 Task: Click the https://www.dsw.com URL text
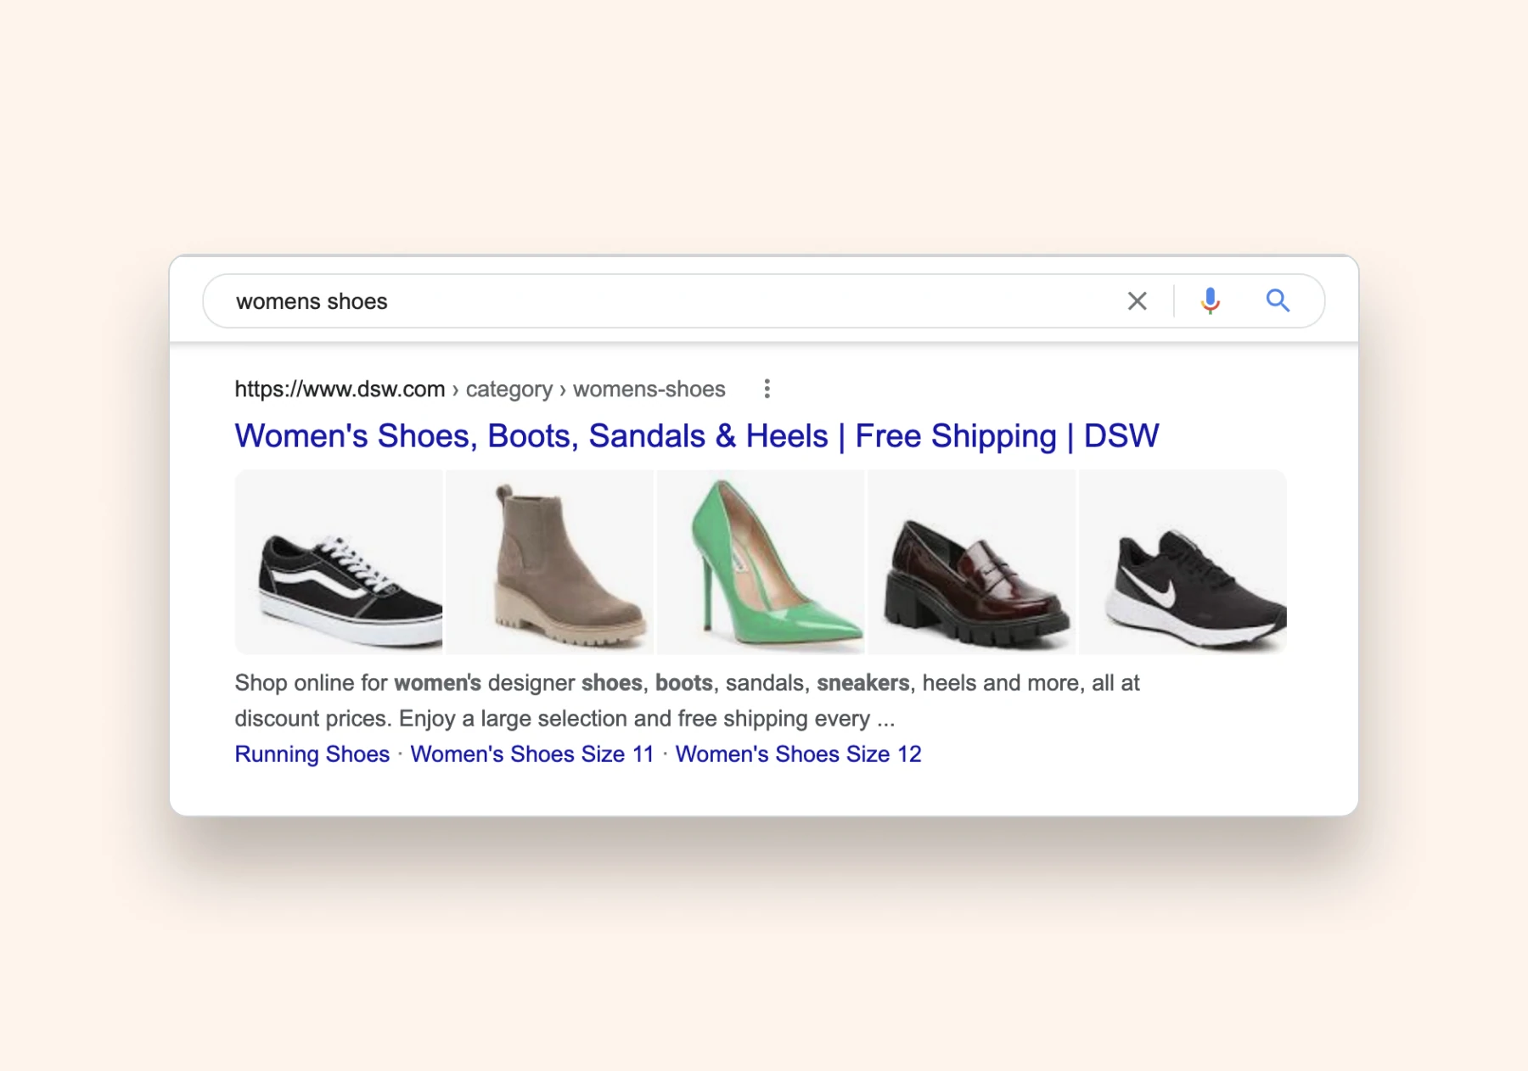[340, 390]
